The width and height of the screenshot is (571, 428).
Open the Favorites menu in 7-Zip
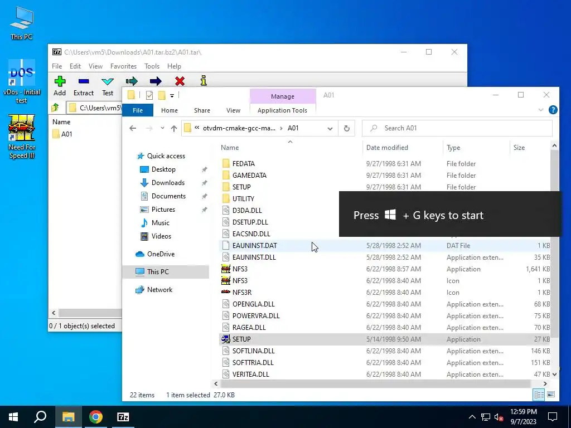pyautogui.click(x=123, y=66)
